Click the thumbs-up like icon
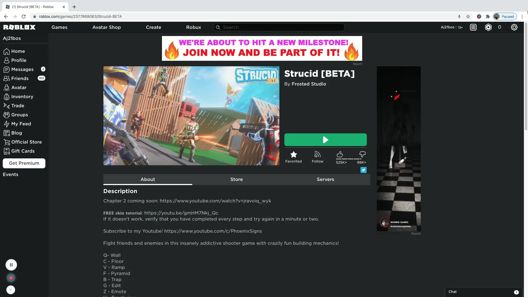Viewport: 528px width, 297px height. [x=340, y=154]
